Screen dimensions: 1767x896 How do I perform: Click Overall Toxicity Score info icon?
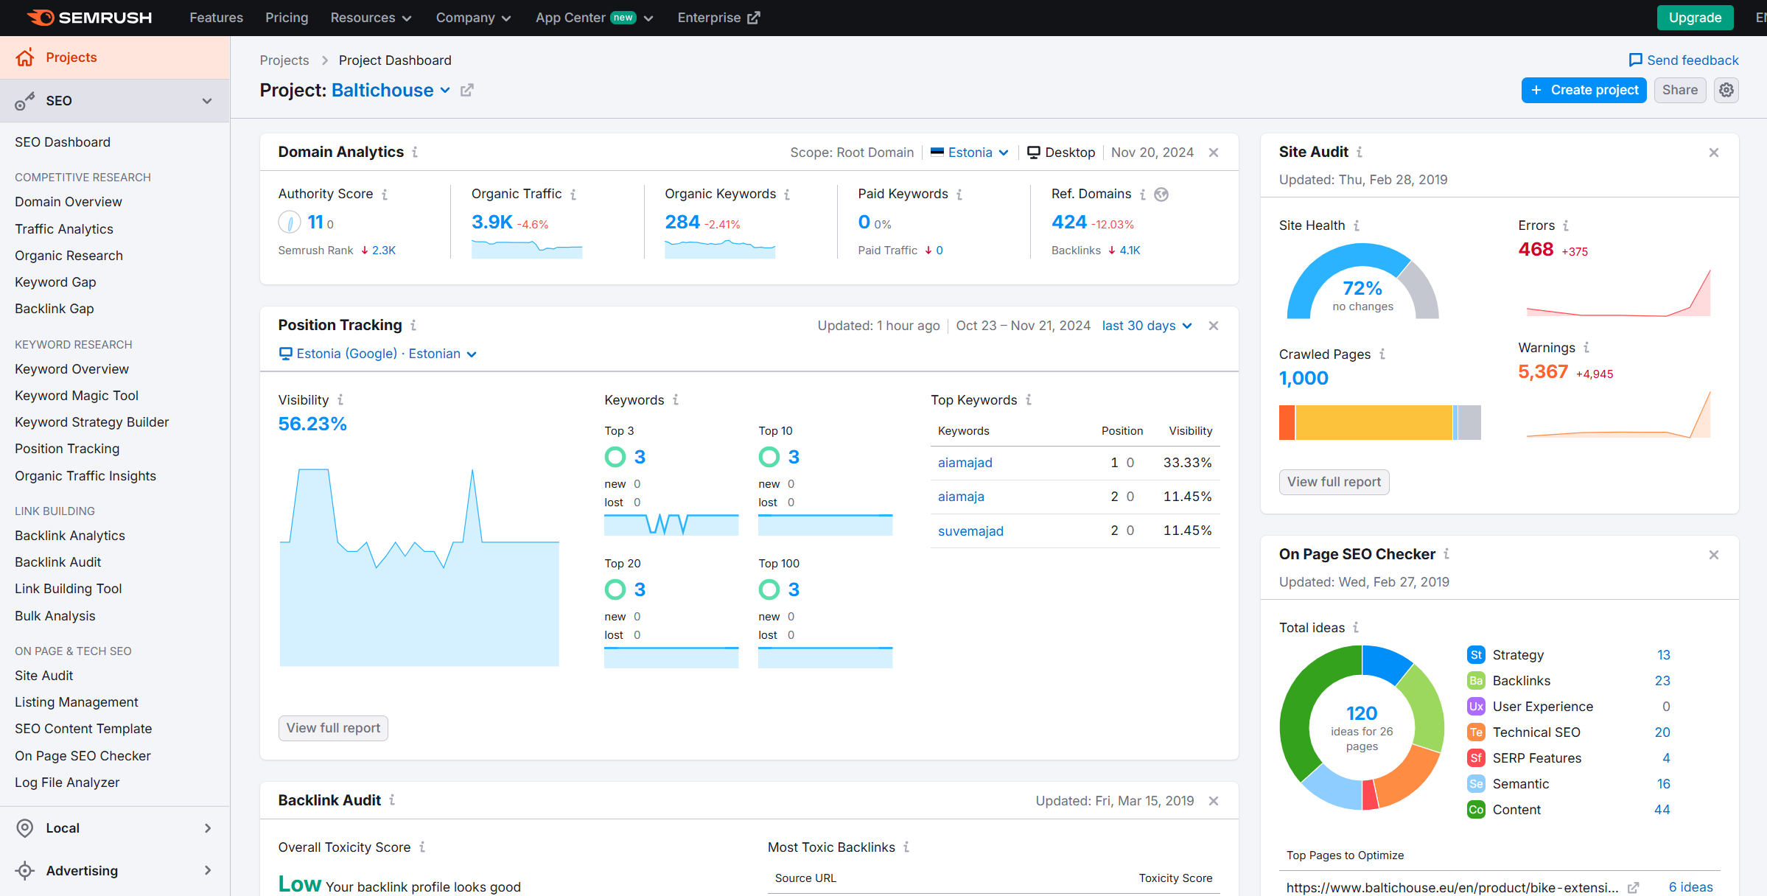click(422, 847)
